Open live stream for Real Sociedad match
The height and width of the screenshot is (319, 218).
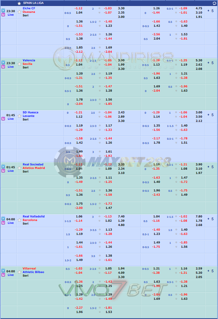[3, 166]
